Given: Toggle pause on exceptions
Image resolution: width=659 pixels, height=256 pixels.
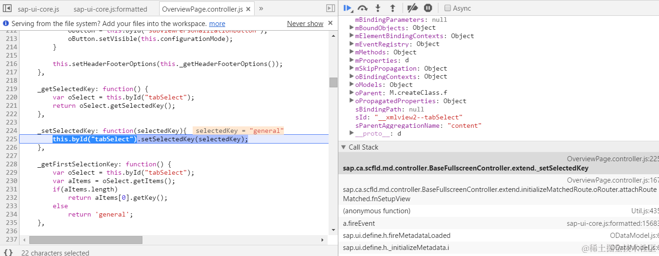Looking at the screenshot, I should point(428,8).
